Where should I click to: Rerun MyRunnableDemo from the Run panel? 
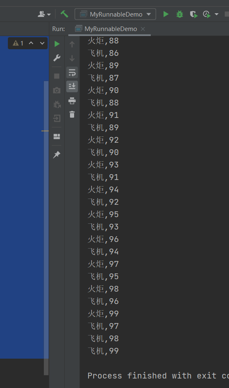[x=57, y=44]
